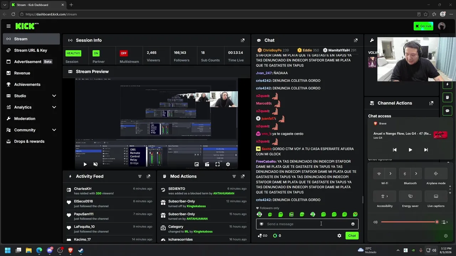Play the Anuel x Nengo Flow track
The width and height of the screenshot is (456, 256).
tap(410, 150)
